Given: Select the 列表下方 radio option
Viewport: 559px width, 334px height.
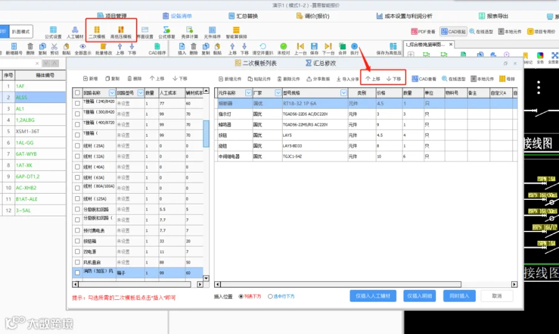Looking at the screenshot, I should point(241,297).
